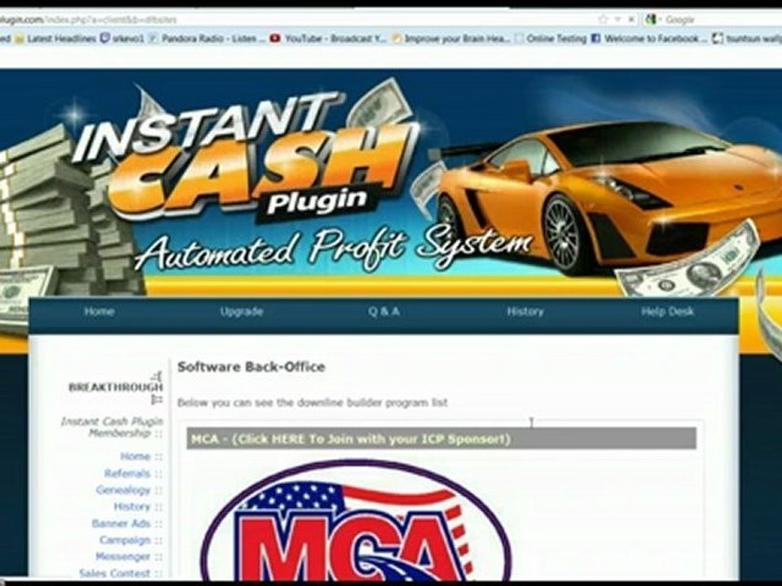Open the Home tab in navigation bar
782x586 pixels.
pos(99,312)
